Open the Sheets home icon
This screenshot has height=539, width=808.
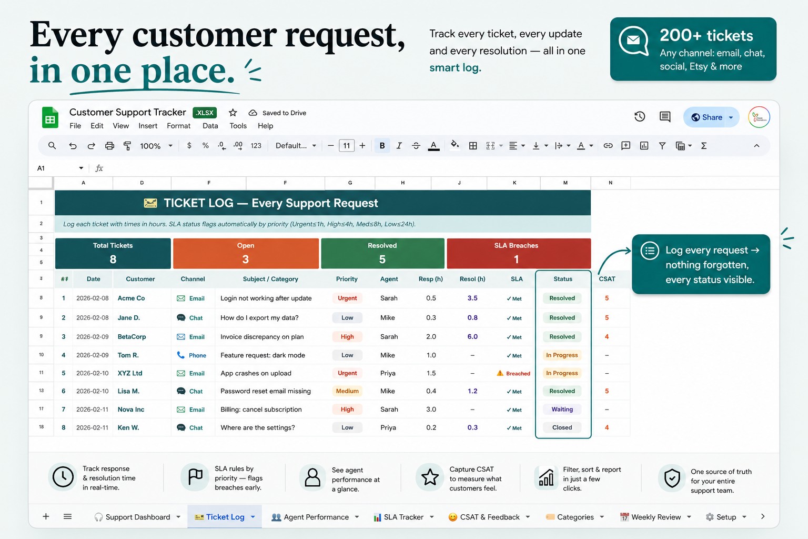tap(50, 117)
